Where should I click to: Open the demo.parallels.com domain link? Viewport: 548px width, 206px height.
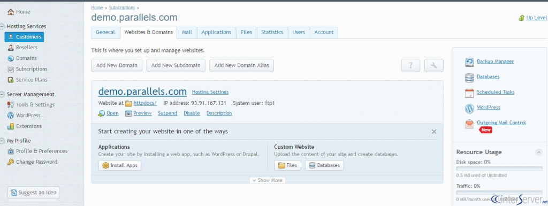[142, 91]
